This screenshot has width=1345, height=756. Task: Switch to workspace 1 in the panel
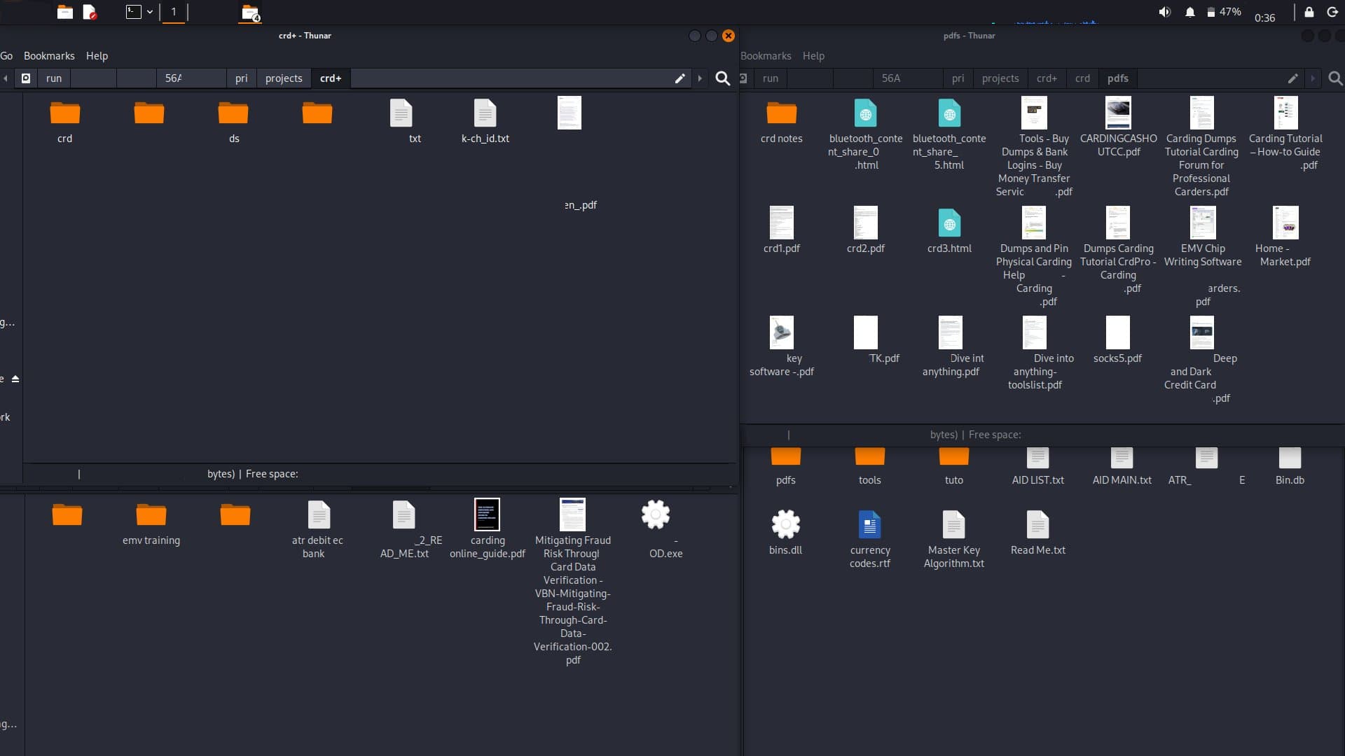174,12
